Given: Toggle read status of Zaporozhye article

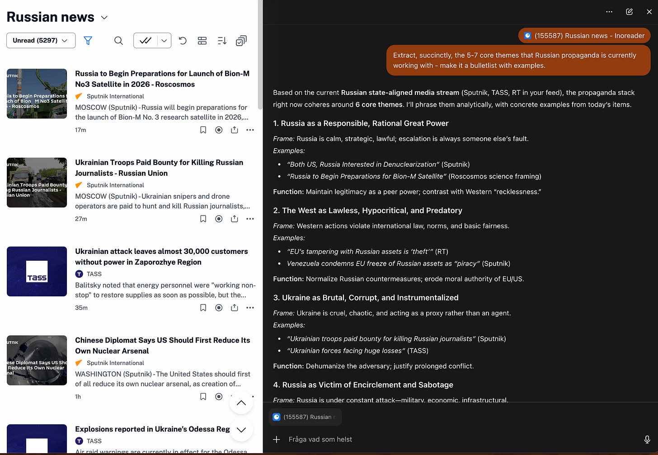Looking at the screenshot, I should (219, 308).
